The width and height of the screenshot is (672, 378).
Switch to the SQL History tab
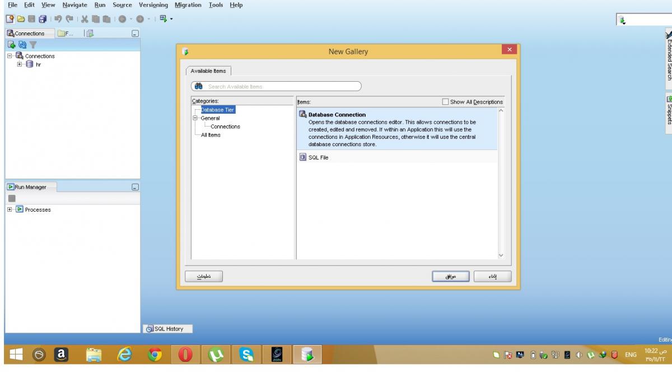click(x=168, y=329)
